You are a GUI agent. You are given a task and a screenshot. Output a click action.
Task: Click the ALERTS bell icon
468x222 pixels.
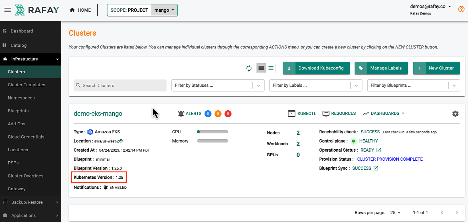coord(181,113)
